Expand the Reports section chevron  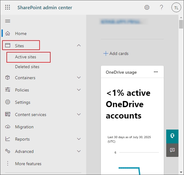tap(79, 139)
